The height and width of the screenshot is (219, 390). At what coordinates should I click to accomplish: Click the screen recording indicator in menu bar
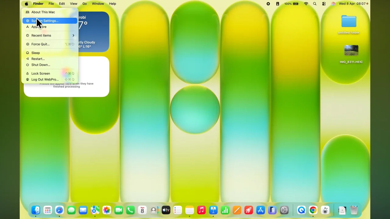pos(268,4)
